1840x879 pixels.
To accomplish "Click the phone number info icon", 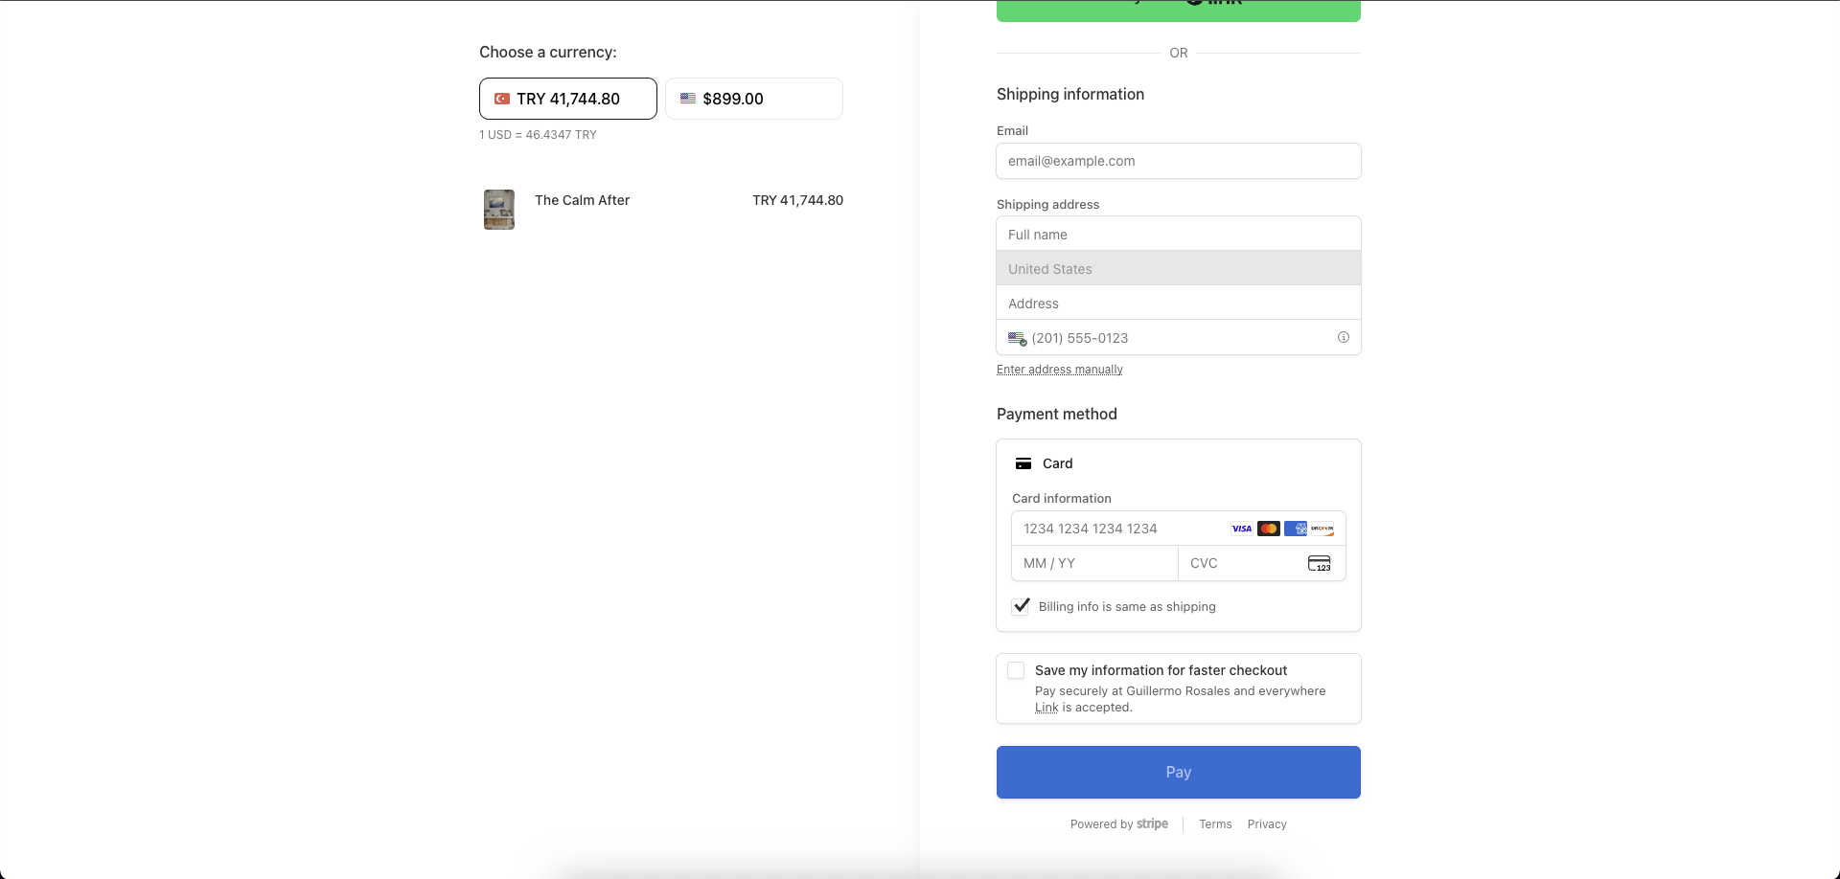I will pos(1343,338).
